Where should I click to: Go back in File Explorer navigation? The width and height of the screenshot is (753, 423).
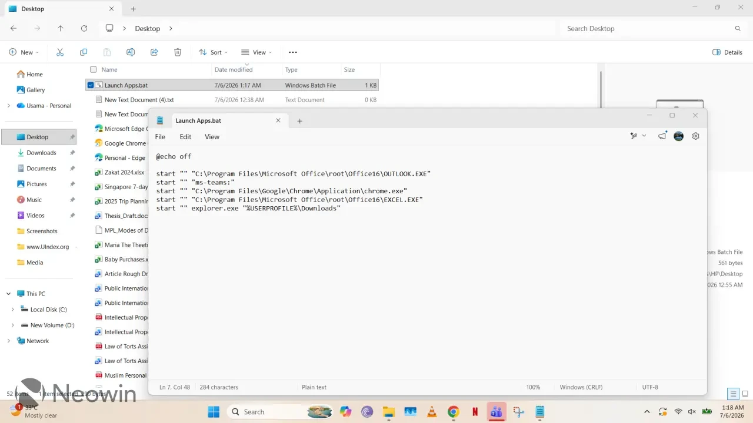[14, 28]
